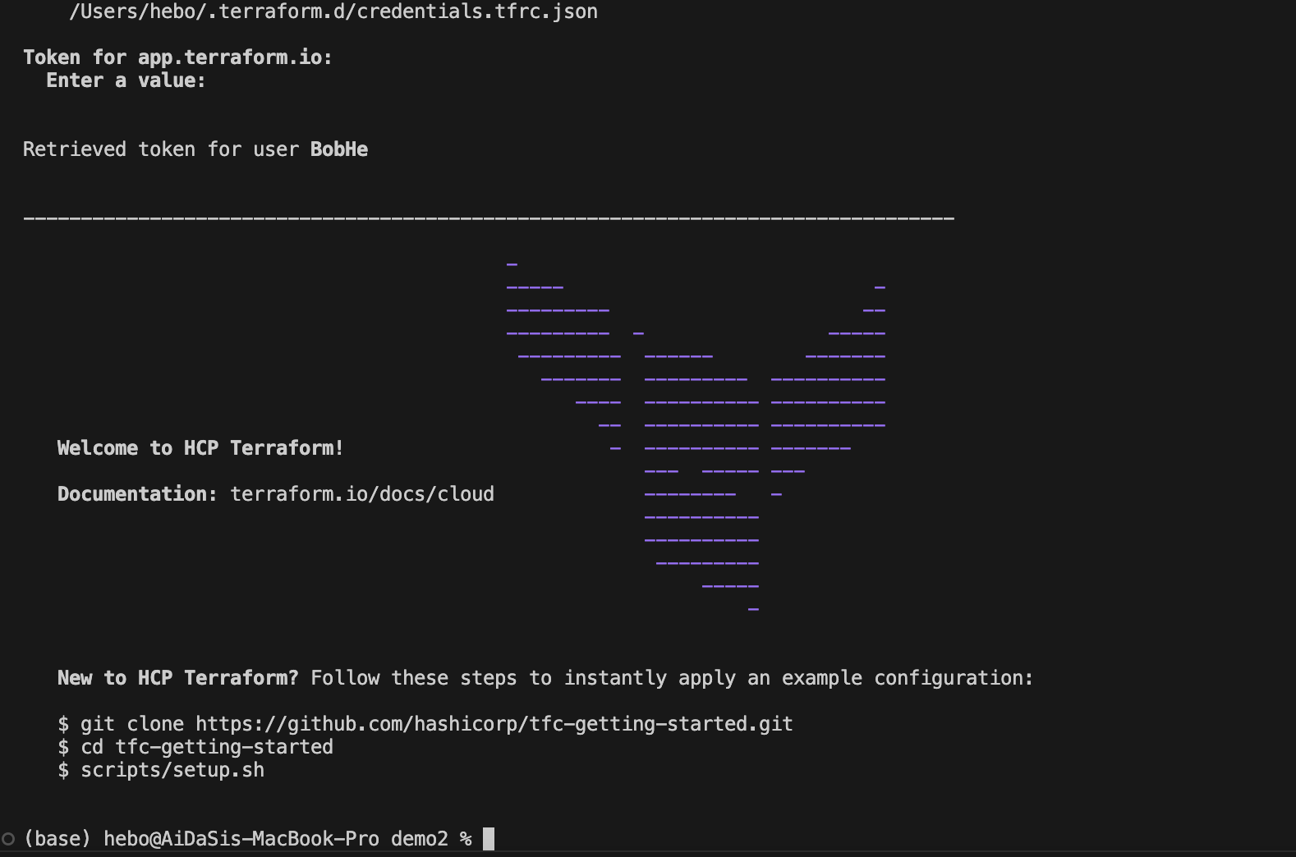
Task: Click the 'Follow these steps' instruction sentence
Action: [672, 678]
